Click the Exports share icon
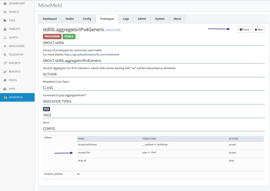 tap(5, 63)
